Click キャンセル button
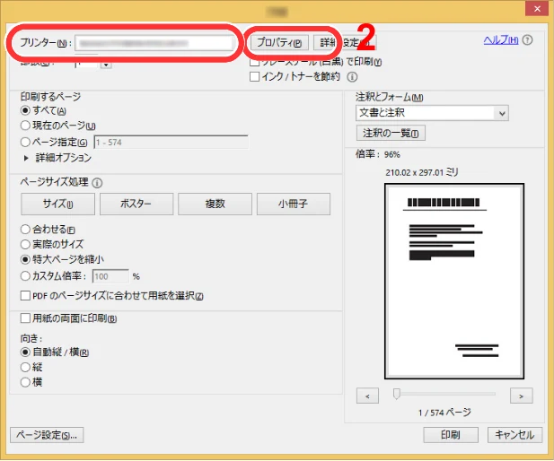554x461 pixels. tap(514, 434)
